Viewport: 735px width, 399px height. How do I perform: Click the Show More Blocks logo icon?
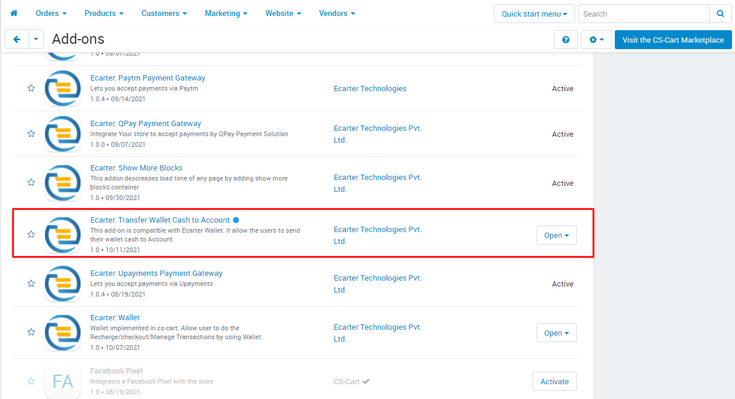(63, 183)
